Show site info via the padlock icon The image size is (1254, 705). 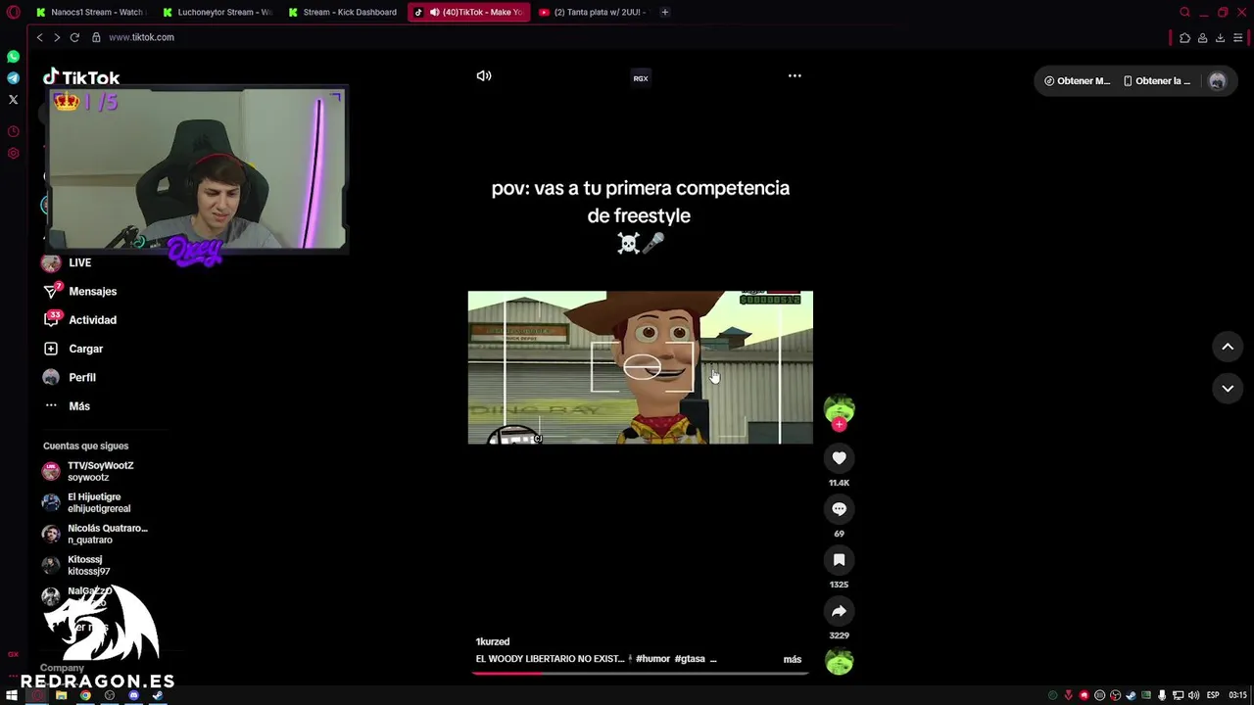tap(96, 37)
